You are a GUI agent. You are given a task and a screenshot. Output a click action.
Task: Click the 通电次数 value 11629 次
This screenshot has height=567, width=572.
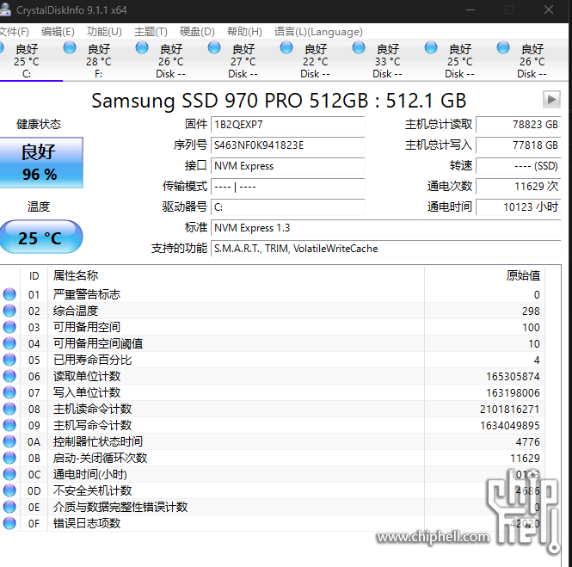pyautogui.click(x=519, y=187)
